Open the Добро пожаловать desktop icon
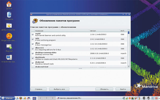Image resolution: width=160 pixels, height=100 pixels. (9, 25)
